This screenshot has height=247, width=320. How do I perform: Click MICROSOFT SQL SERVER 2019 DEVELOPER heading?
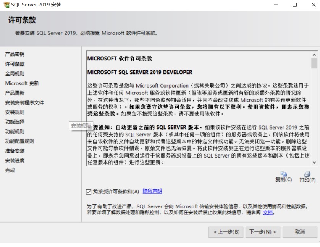[x=140, y=72]
